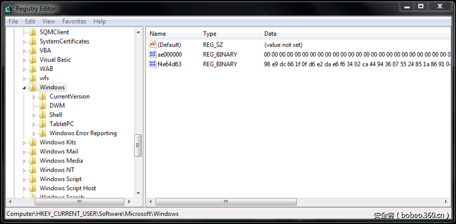
Task: Click the (Default) string value icon
Action: (152, 44)
